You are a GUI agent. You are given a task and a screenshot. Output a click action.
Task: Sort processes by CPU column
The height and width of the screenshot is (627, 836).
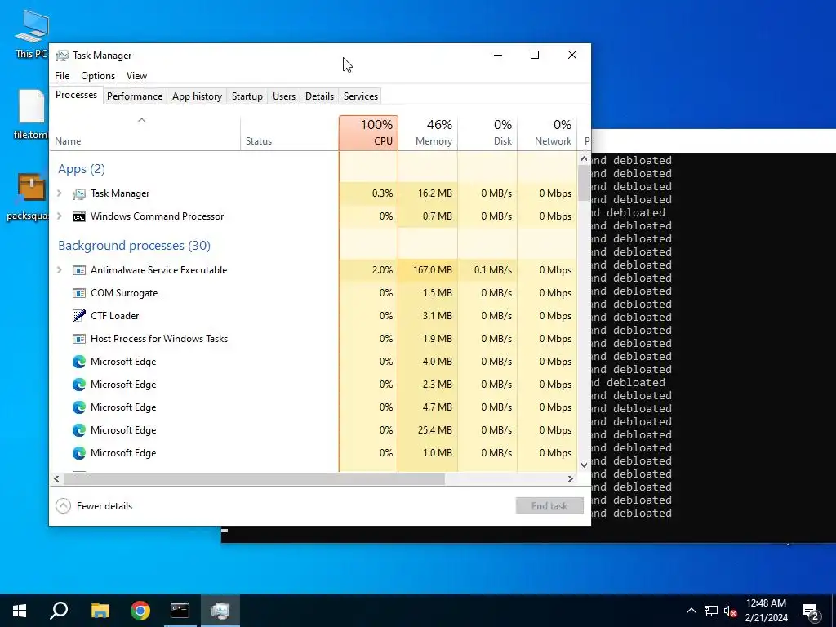click(368, 133)
